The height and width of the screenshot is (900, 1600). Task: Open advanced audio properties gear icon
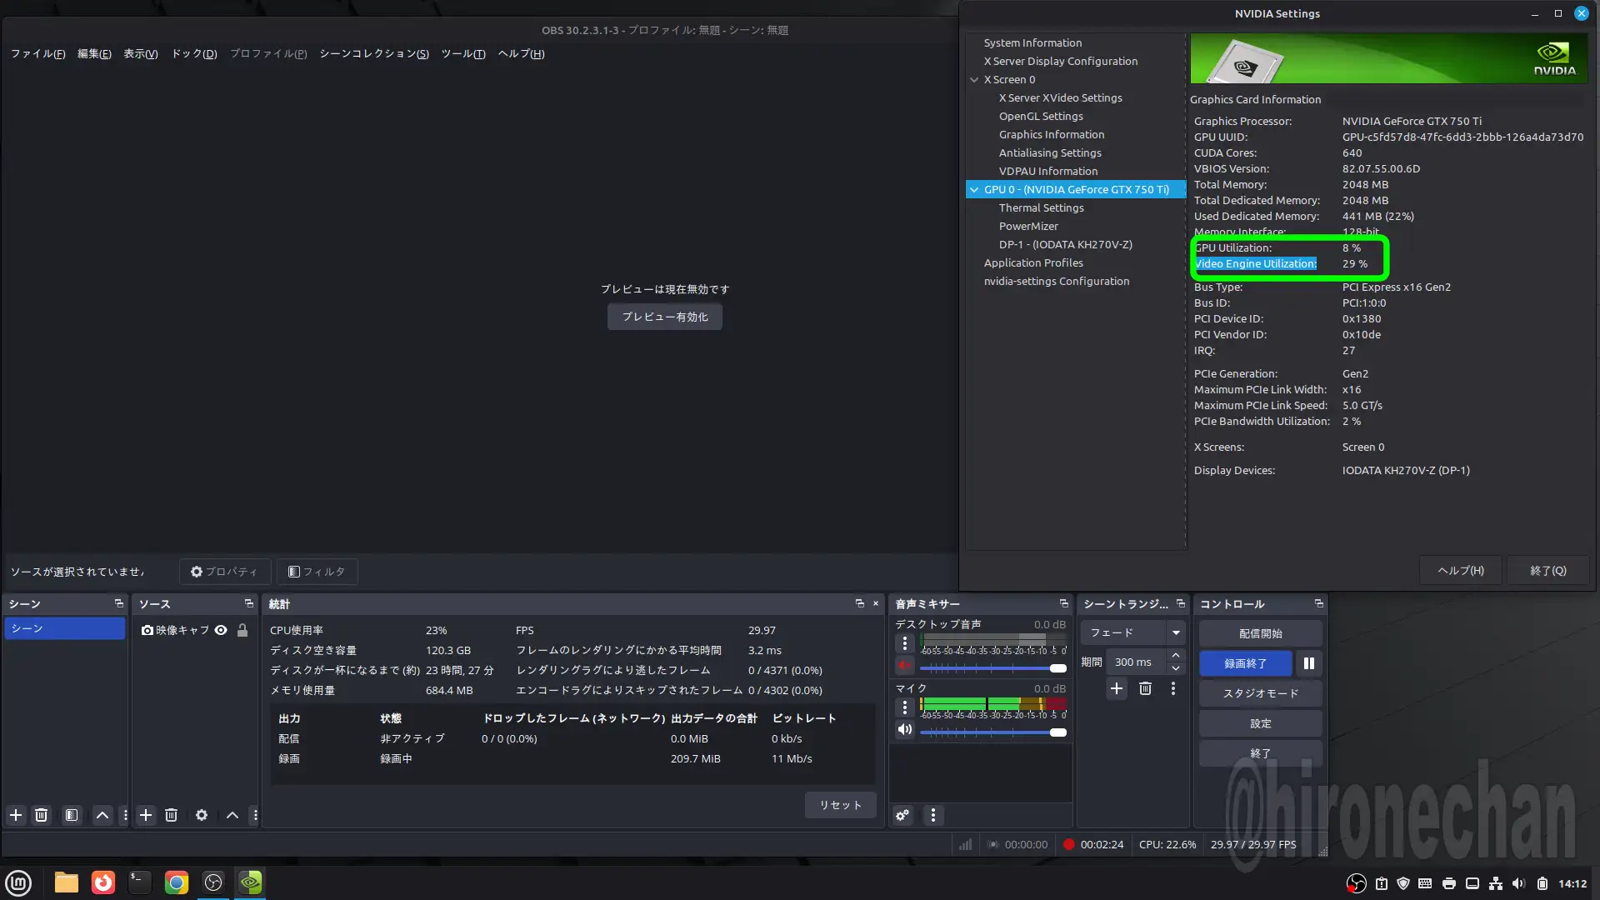[902, 815]
